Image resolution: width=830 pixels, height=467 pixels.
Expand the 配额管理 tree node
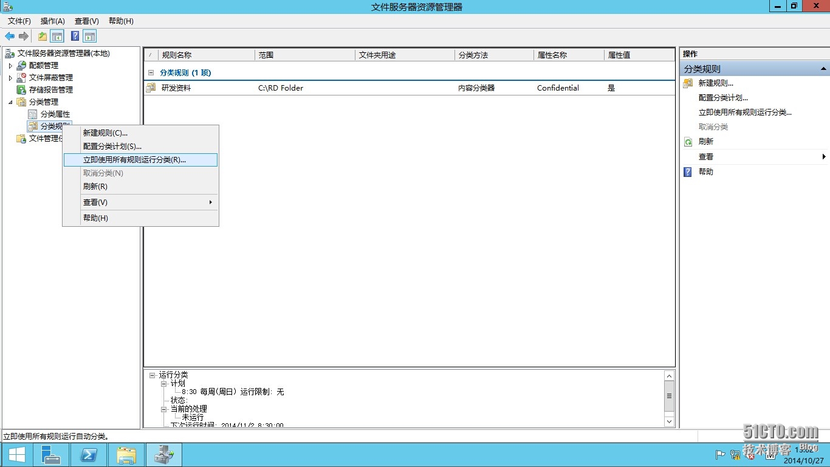[10, 65]
